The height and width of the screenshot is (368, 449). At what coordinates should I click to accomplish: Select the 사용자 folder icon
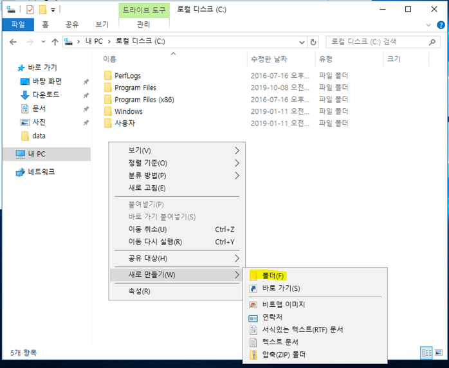click(108, 124)
